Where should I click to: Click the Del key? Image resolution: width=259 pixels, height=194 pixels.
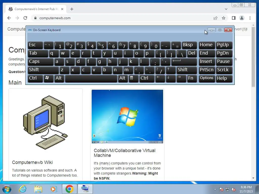pyautogui.click(x=192, y=54)
